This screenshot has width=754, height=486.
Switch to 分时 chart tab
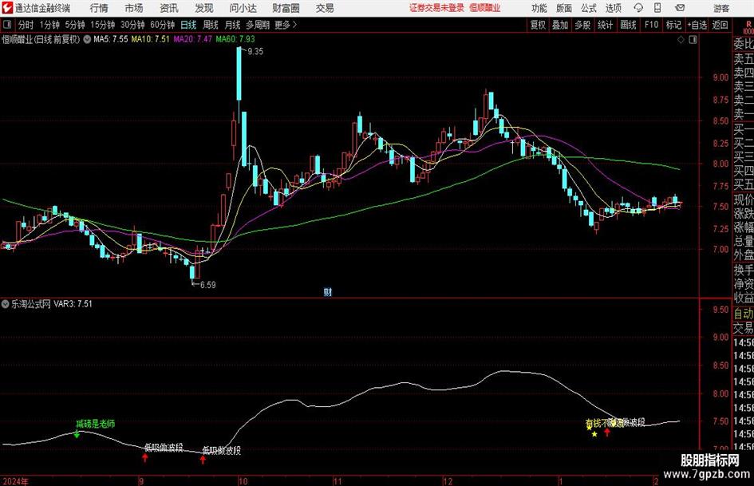(26, 25)
